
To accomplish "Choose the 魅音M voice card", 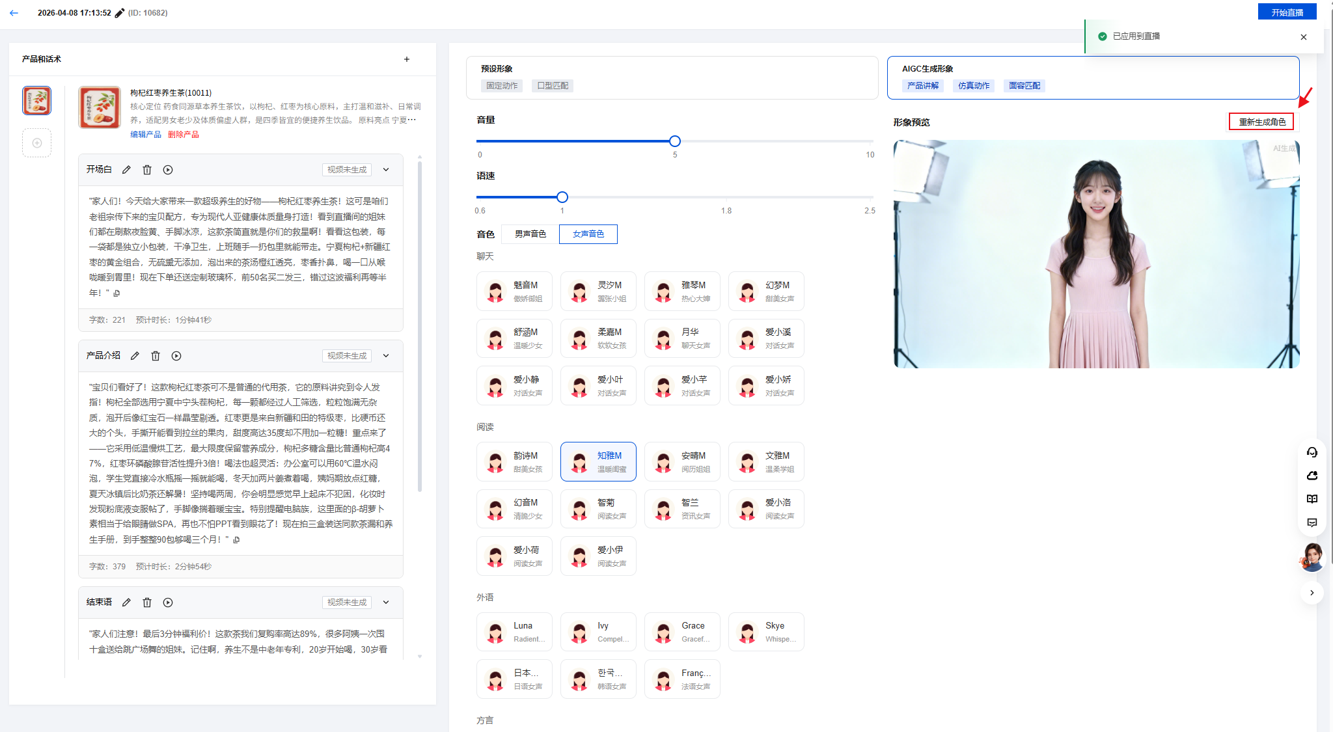I will pos(514,291).
